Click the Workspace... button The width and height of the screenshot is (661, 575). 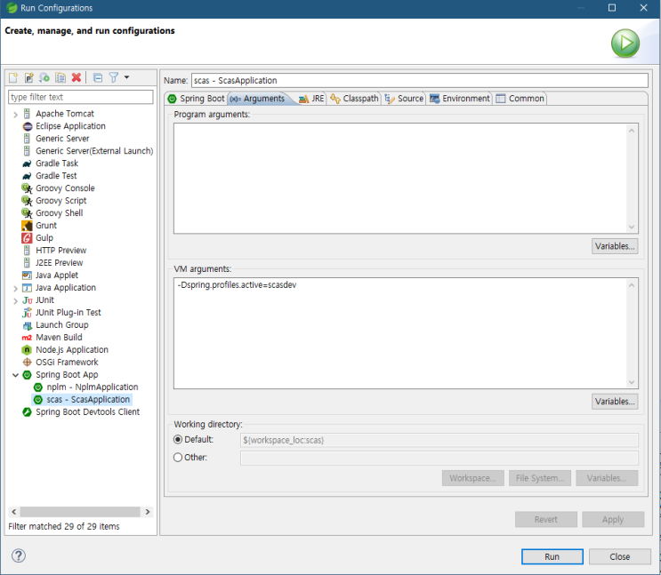coord(473,478)
